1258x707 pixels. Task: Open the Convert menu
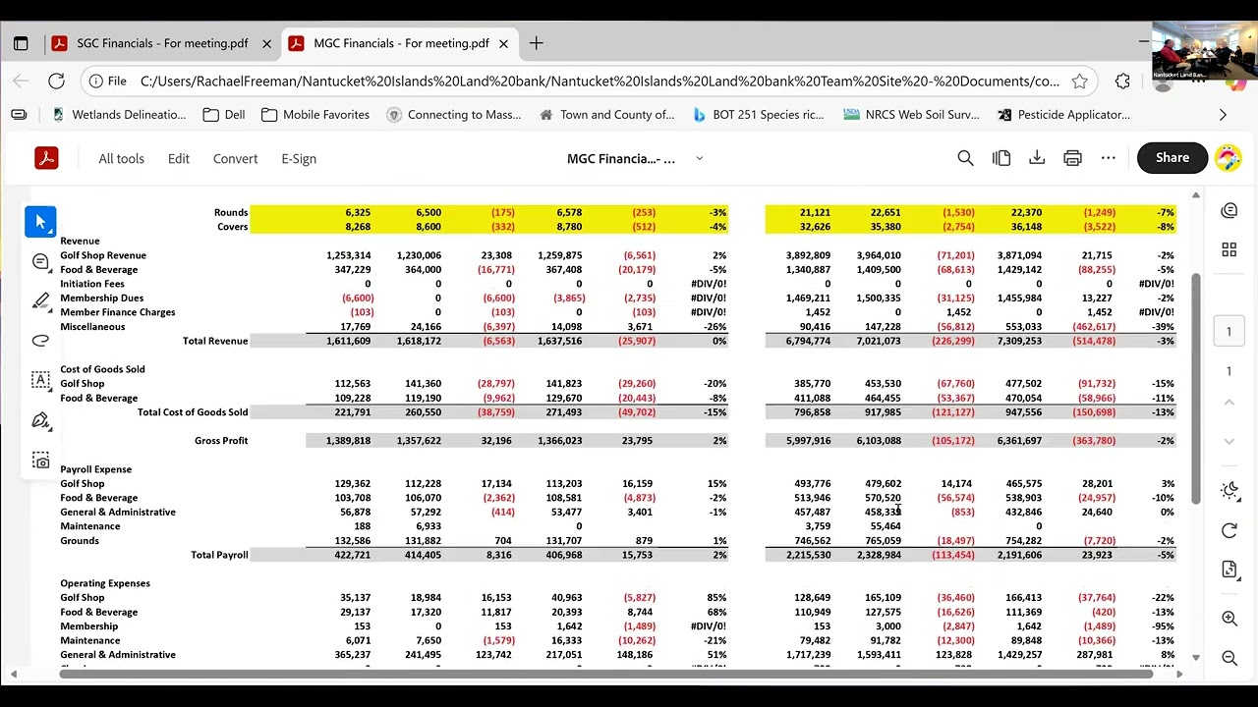pos(235,158)
